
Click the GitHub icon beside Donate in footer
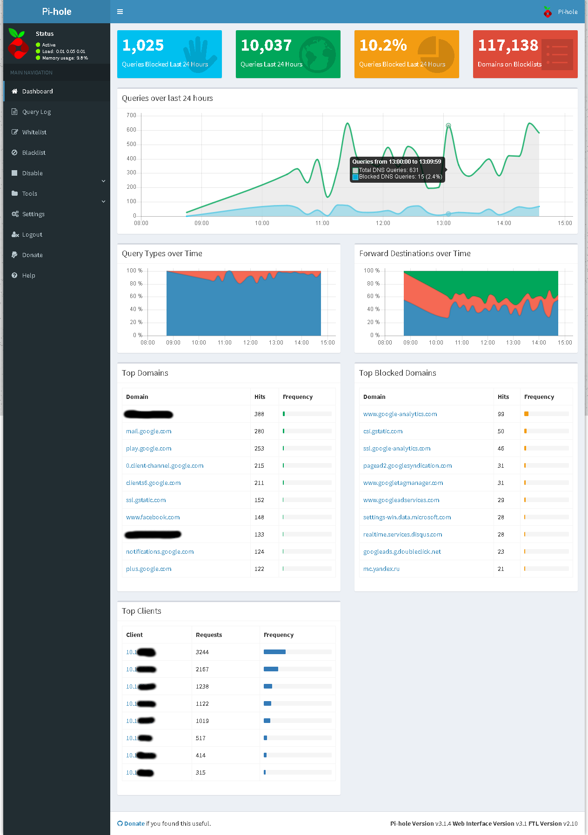tap(120, 823)
